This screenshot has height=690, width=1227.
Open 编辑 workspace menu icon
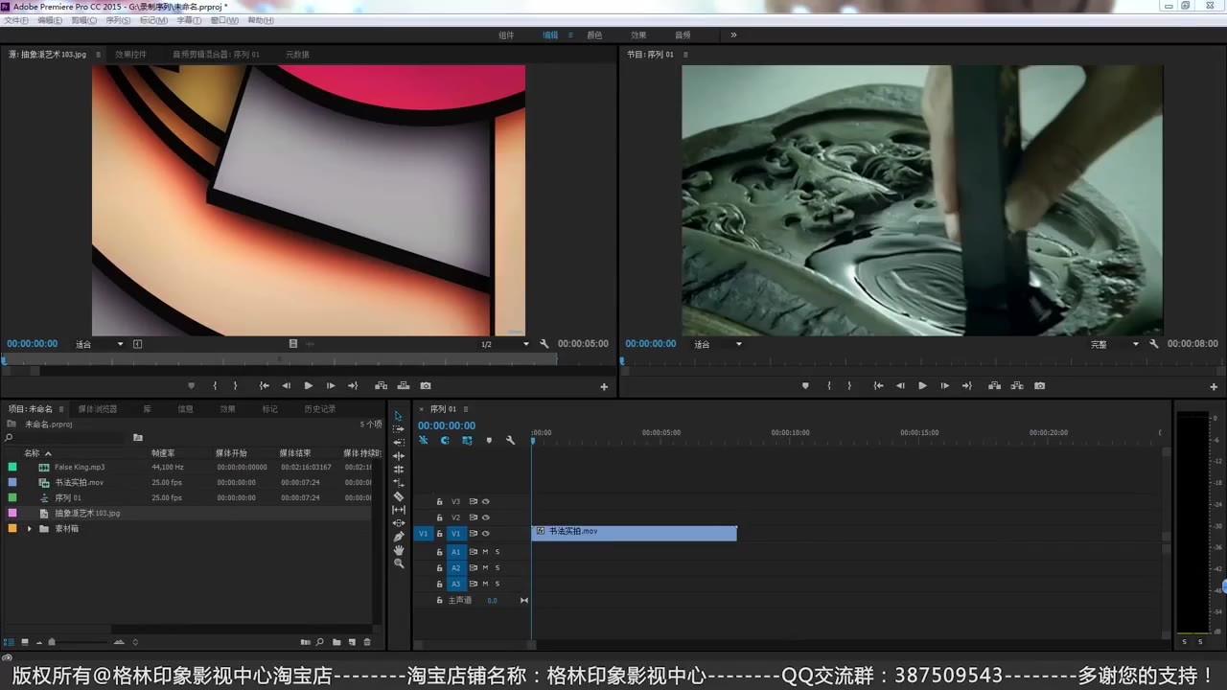(x=570, y=34)
